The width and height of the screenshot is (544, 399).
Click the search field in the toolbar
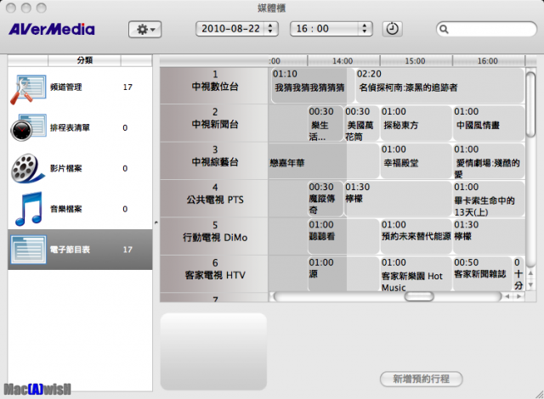click(486, 29)
